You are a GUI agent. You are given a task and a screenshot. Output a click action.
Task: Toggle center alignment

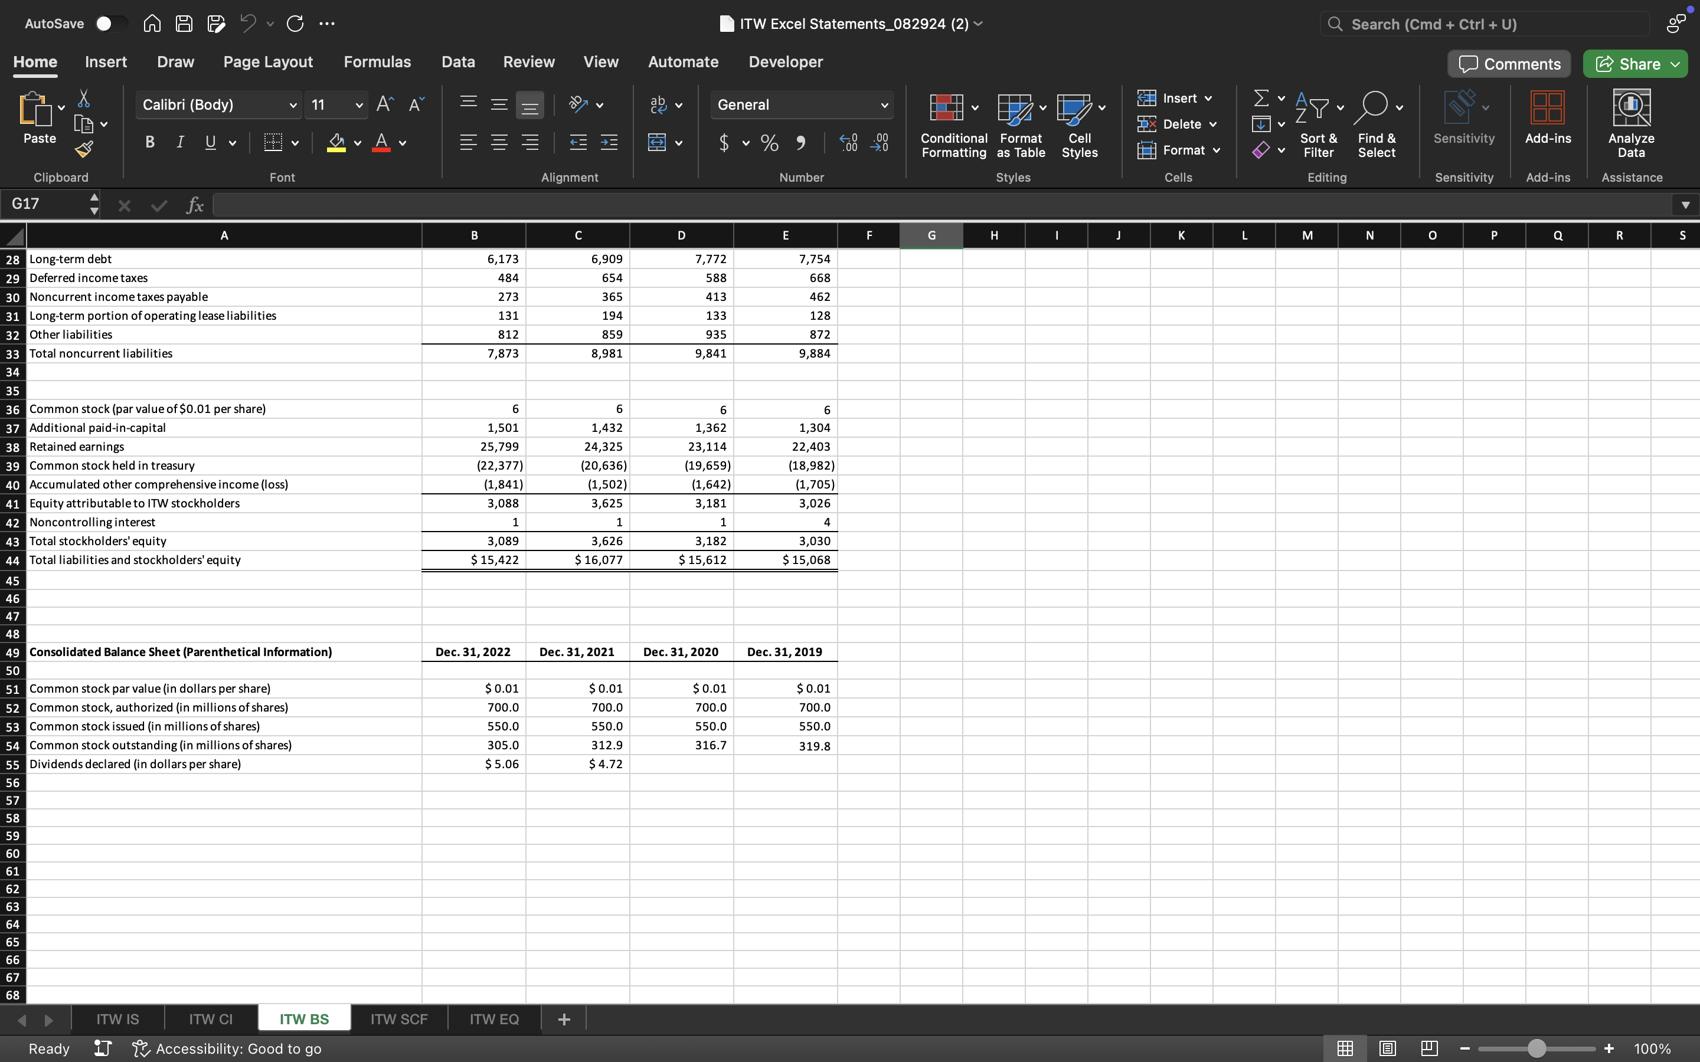[x=499, y=142]
